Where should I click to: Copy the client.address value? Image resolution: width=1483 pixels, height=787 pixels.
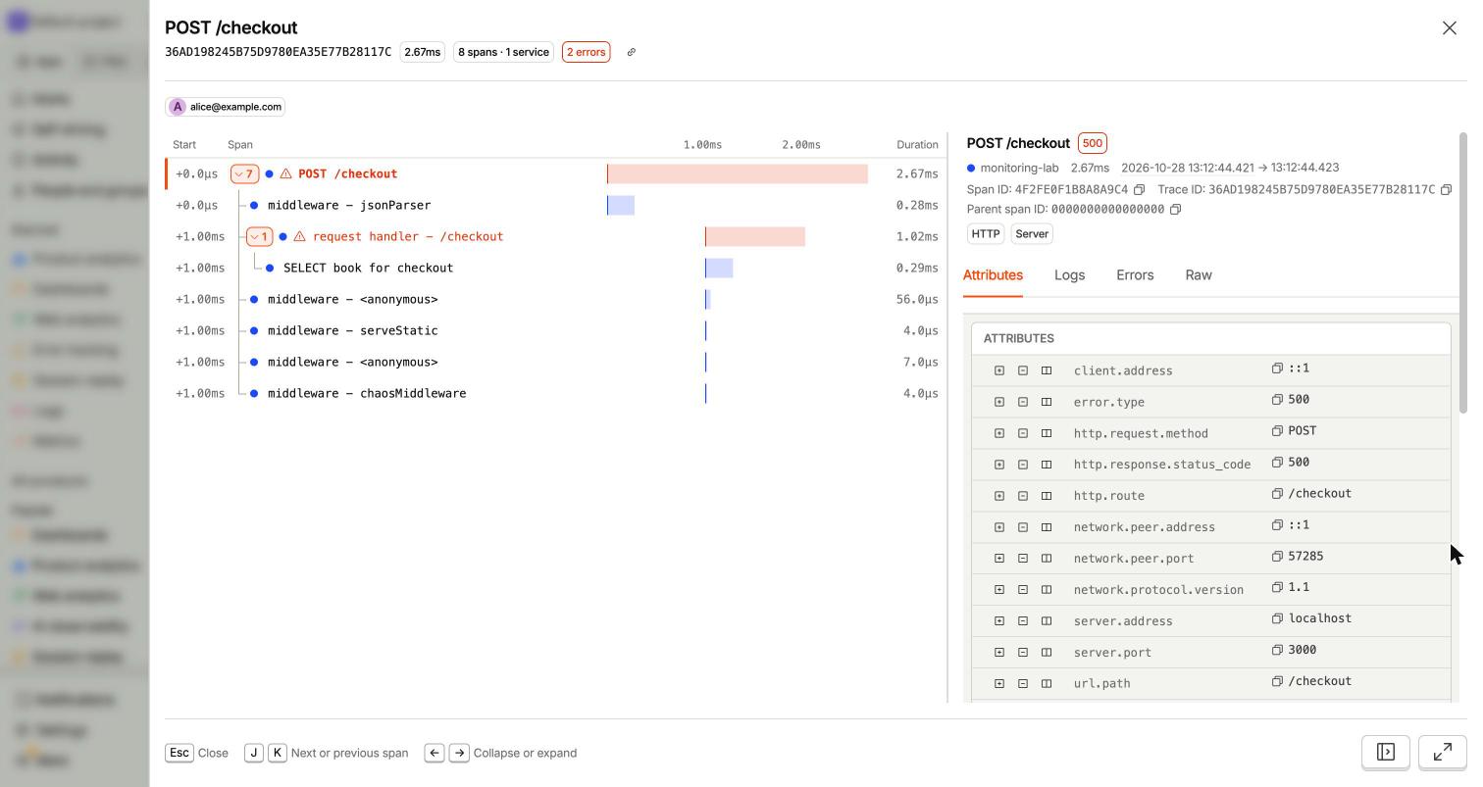point(1277,368)
